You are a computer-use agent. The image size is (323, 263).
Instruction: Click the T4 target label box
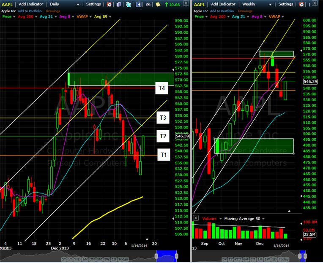point(161,88)
